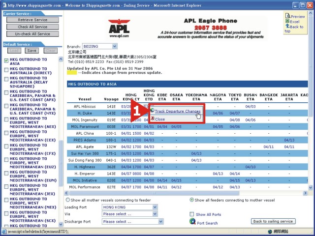
Task: Click Back to sailing service button
Action: (273, 221)
